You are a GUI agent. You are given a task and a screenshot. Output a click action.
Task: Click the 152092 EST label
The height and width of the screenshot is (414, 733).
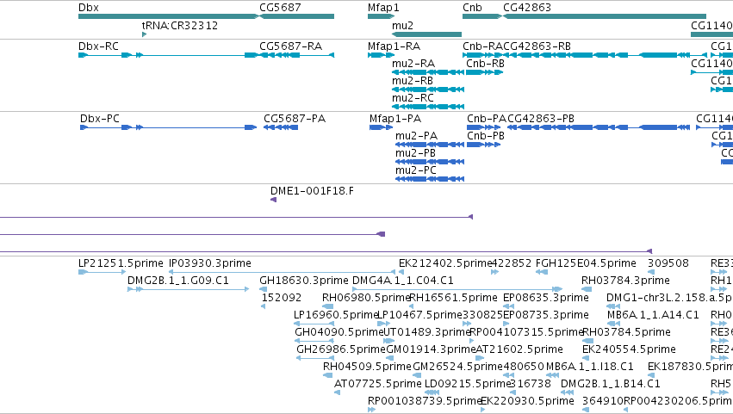[282, 298]
